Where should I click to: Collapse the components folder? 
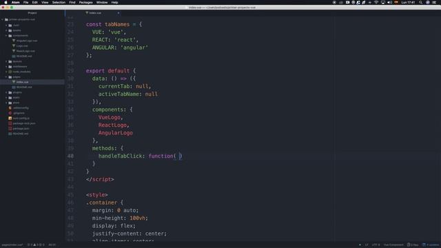click(x=6, y=36)
